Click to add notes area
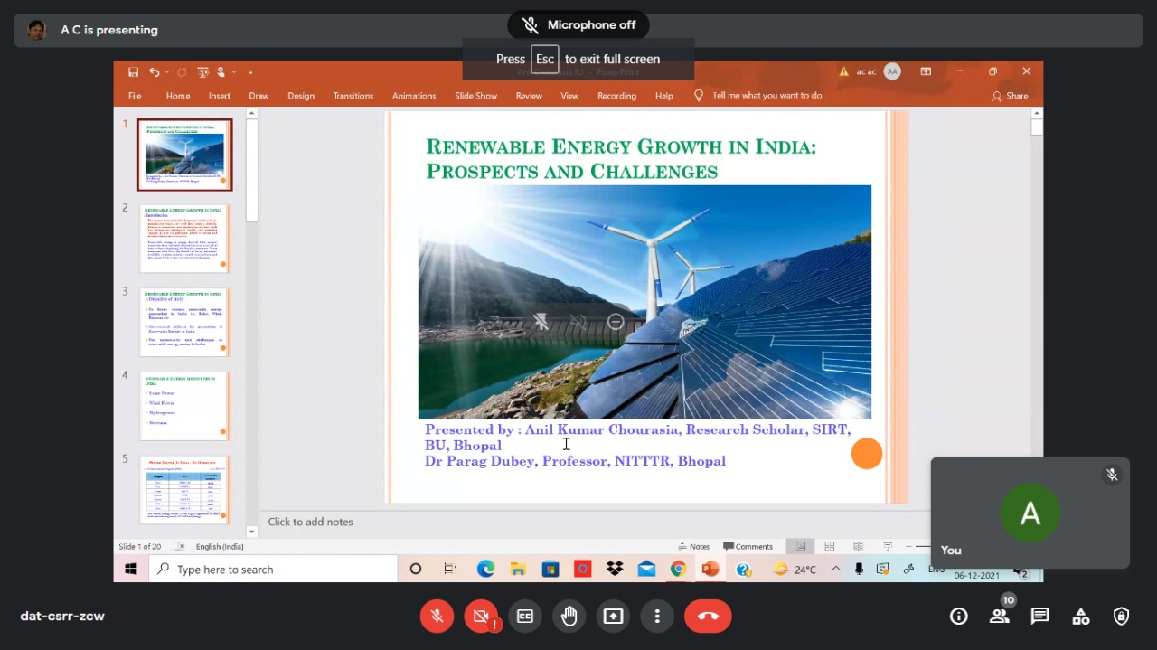The height and width of the screenshot is (650, 1157). [310, 522]
